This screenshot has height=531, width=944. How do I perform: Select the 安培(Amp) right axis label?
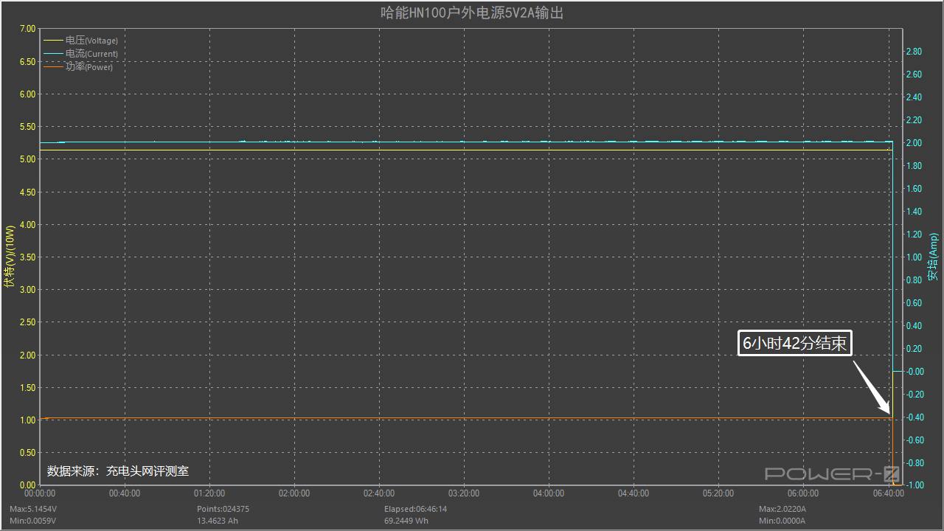933,257
